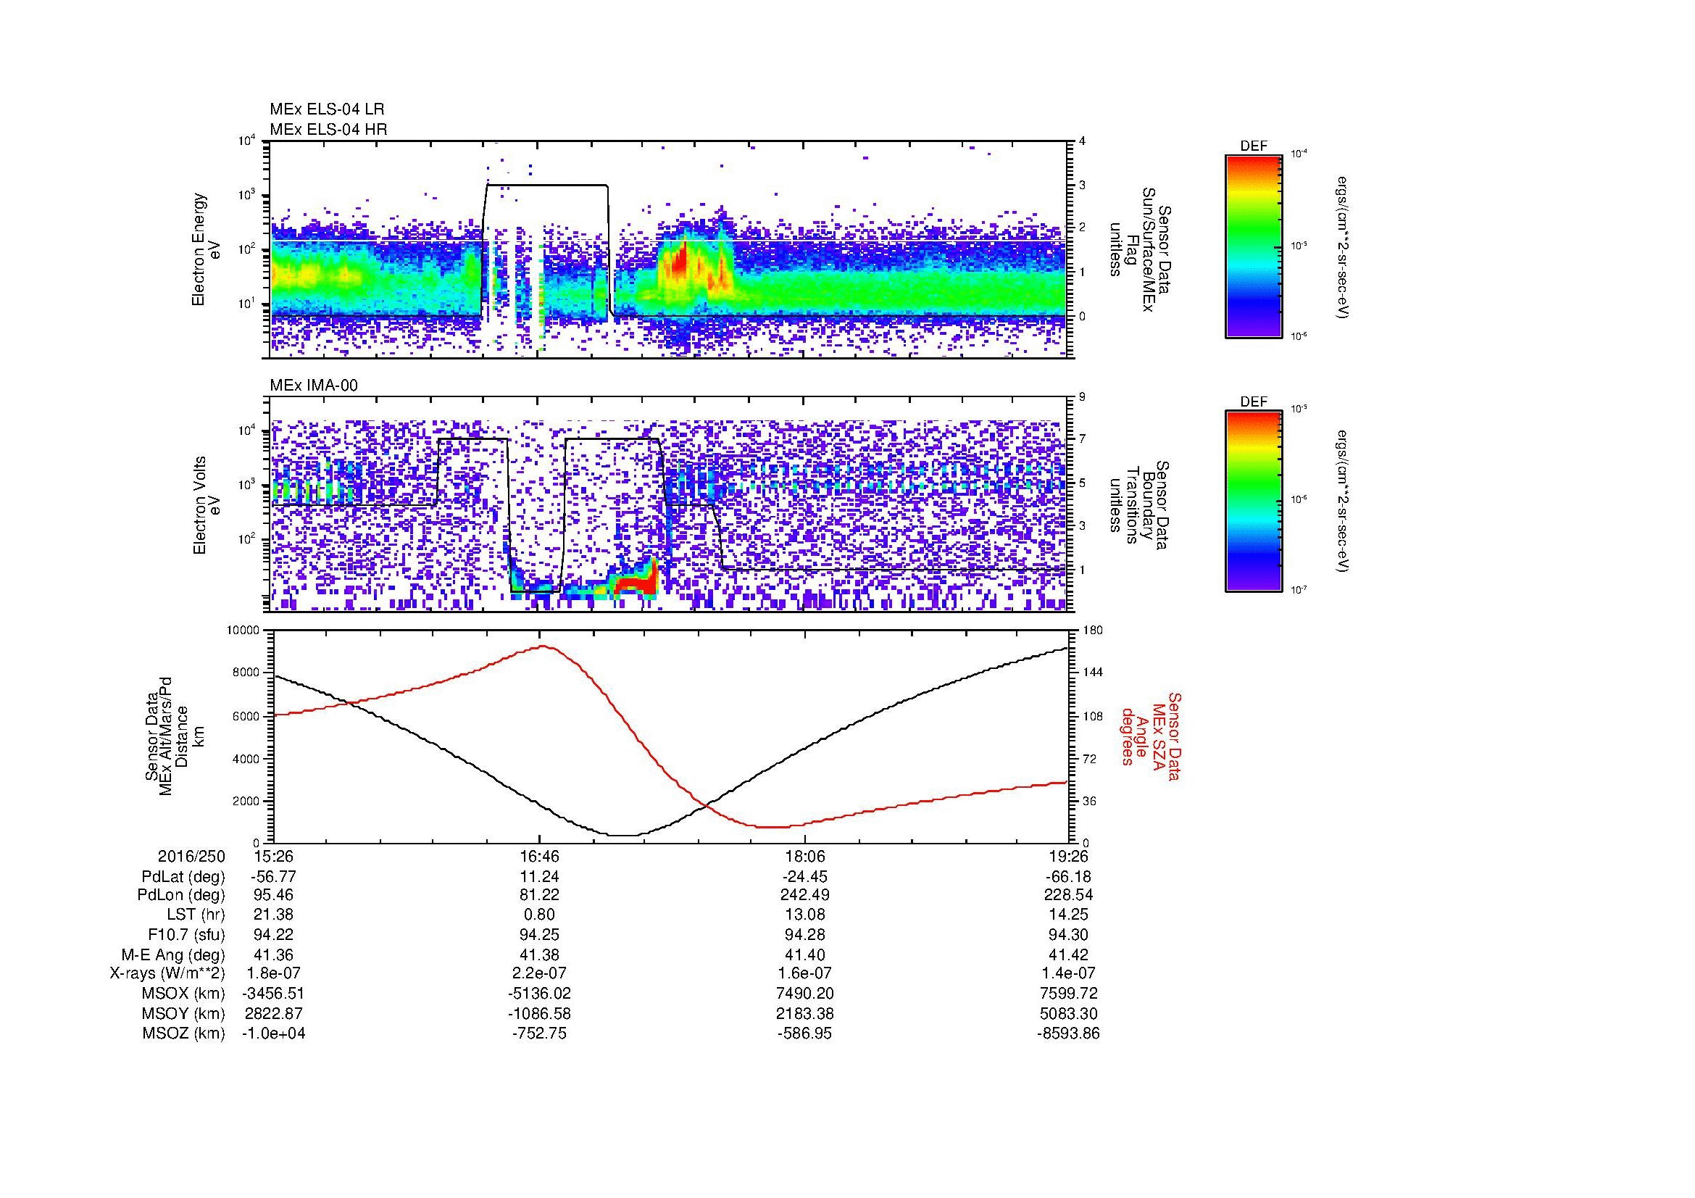Click the 'MEx Alt/Mars/Pd Distance km' axis label
Screen dimensions: 1695x1198
tap(174, 736)
